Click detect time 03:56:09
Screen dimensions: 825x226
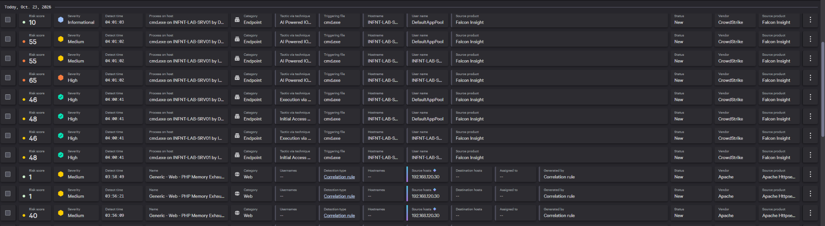point(114,216)
